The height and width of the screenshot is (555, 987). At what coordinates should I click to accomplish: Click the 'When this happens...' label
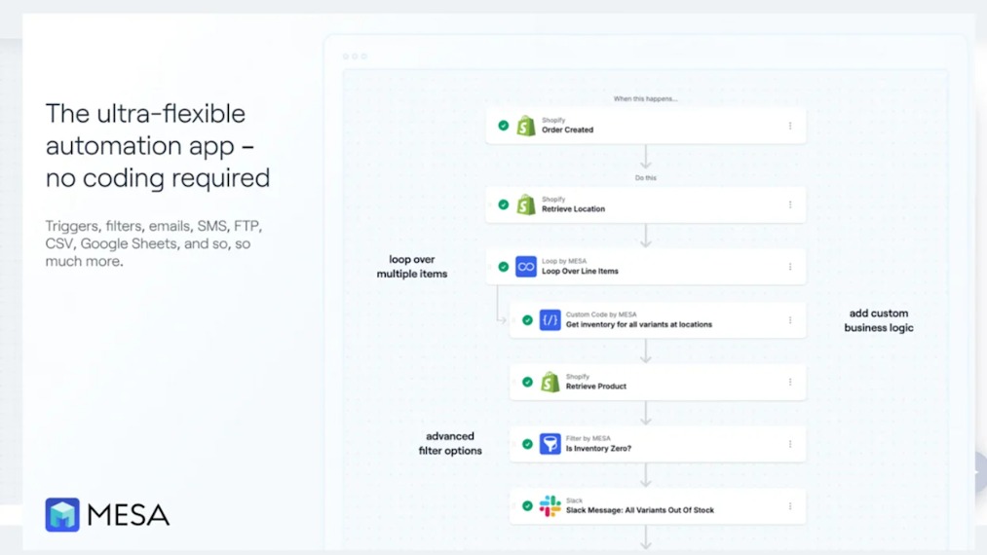coord(646,98)
